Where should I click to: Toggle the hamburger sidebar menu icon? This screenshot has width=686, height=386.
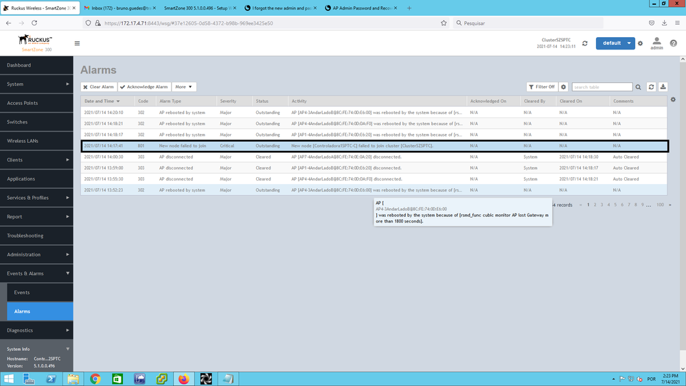(77, 43)
